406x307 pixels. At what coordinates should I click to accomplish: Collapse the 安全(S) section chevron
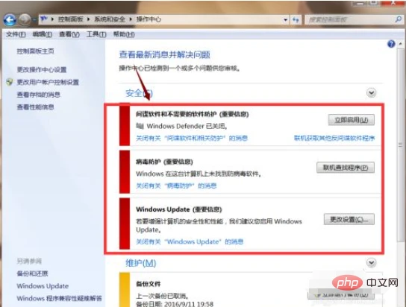coord(371,92)
